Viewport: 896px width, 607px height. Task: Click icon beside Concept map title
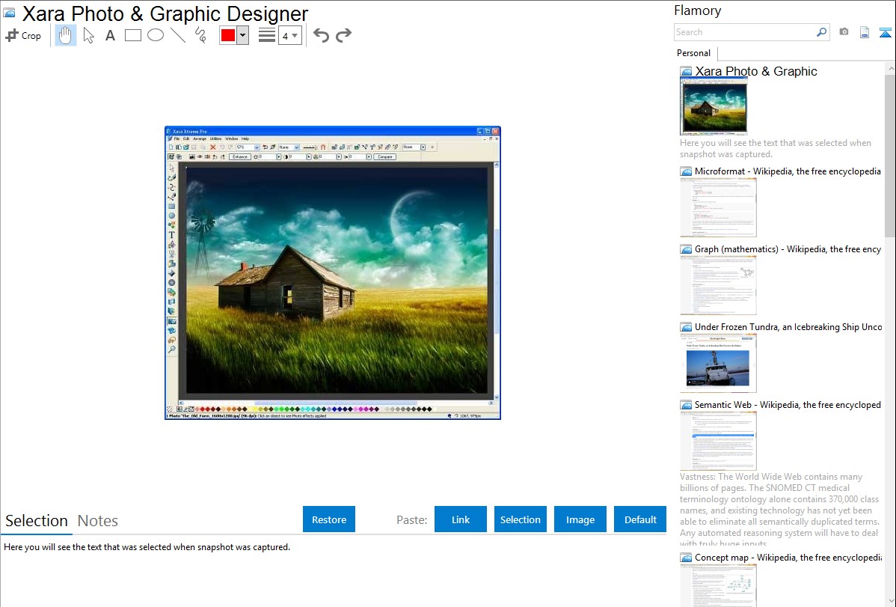pos(686,558)
